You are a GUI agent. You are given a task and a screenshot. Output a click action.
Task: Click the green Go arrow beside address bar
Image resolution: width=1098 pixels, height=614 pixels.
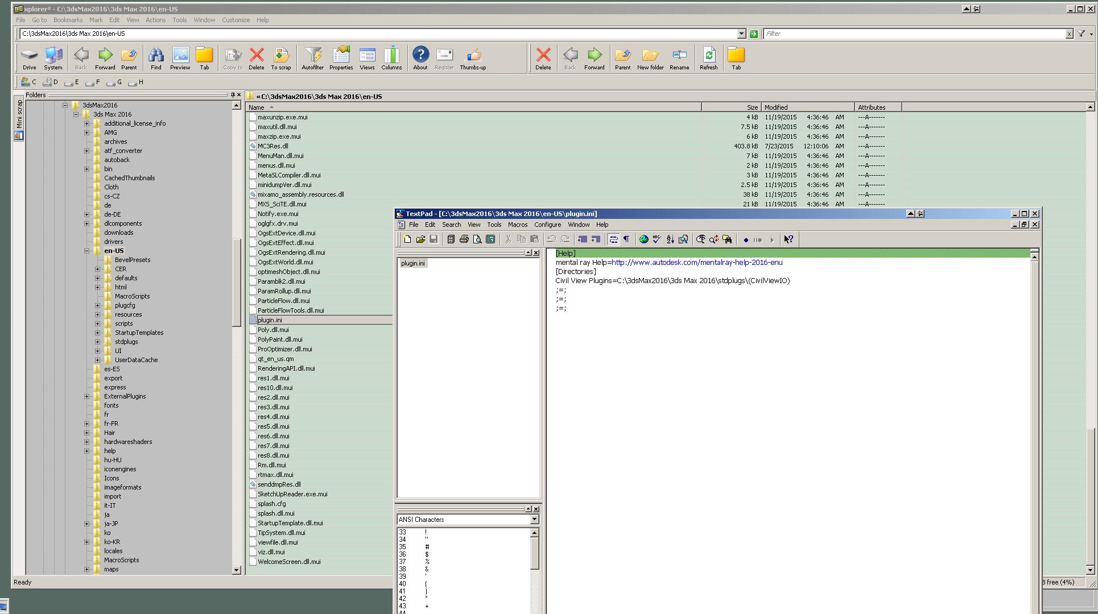[x=754, y=34]
